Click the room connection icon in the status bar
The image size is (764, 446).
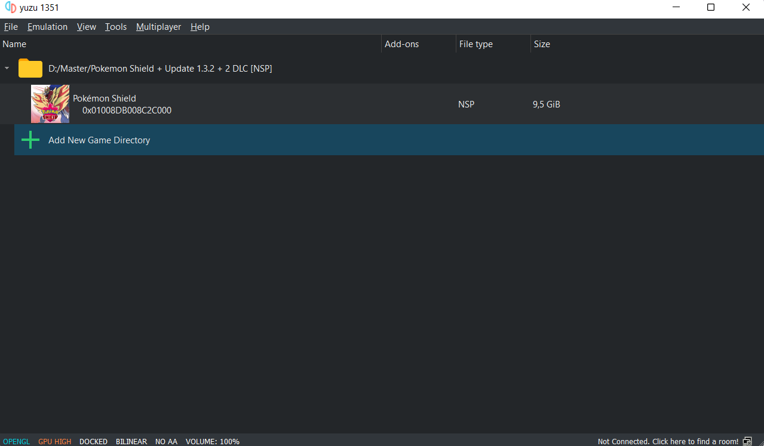click(x=747, y=441)
